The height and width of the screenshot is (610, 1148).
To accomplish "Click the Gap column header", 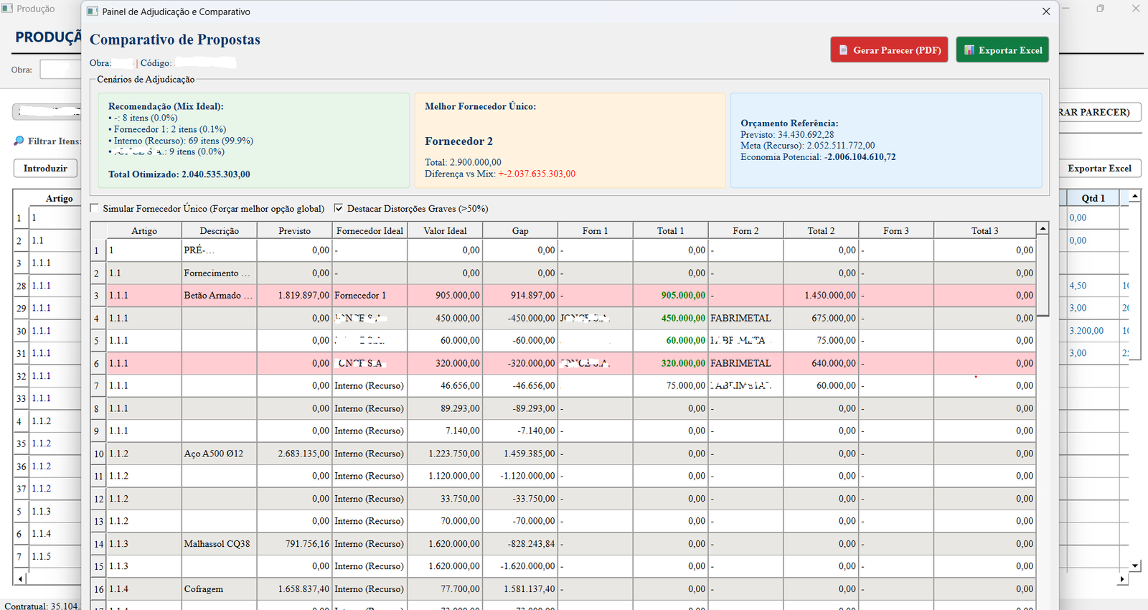I will pos(520,230).
